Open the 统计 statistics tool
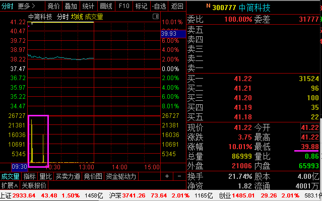This screenshot has width=322, height=201. pos(88,6)
